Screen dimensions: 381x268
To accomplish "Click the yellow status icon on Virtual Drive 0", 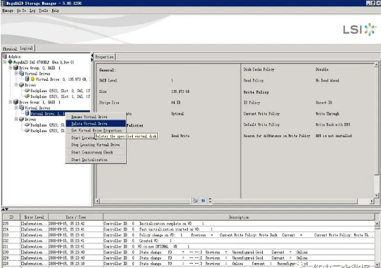I will coord(32,79).
